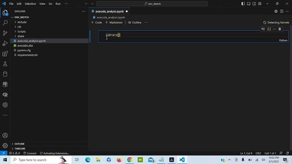The height and width of the screenshot is (164, 292).
Task: Click the env_sketch command center search box
Action: click(152, 4)
